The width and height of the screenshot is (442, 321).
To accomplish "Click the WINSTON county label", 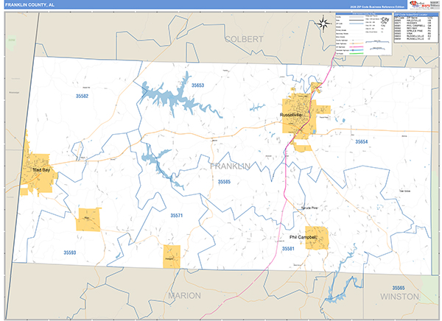I will (x=399, y=297).
